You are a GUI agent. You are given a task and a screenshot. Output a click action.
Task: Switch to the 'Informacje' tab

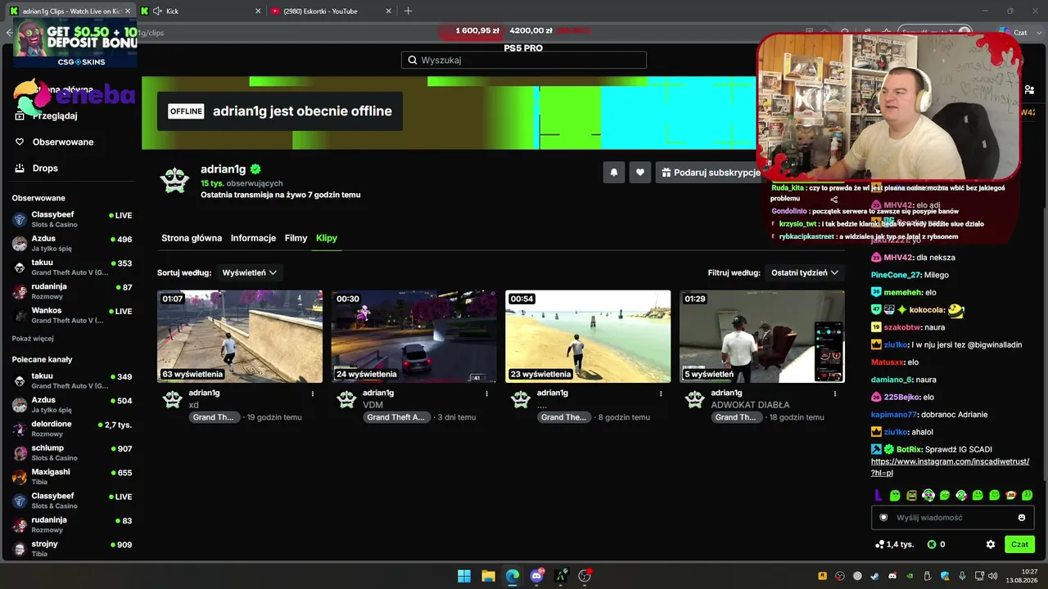[x=253, y=238]
